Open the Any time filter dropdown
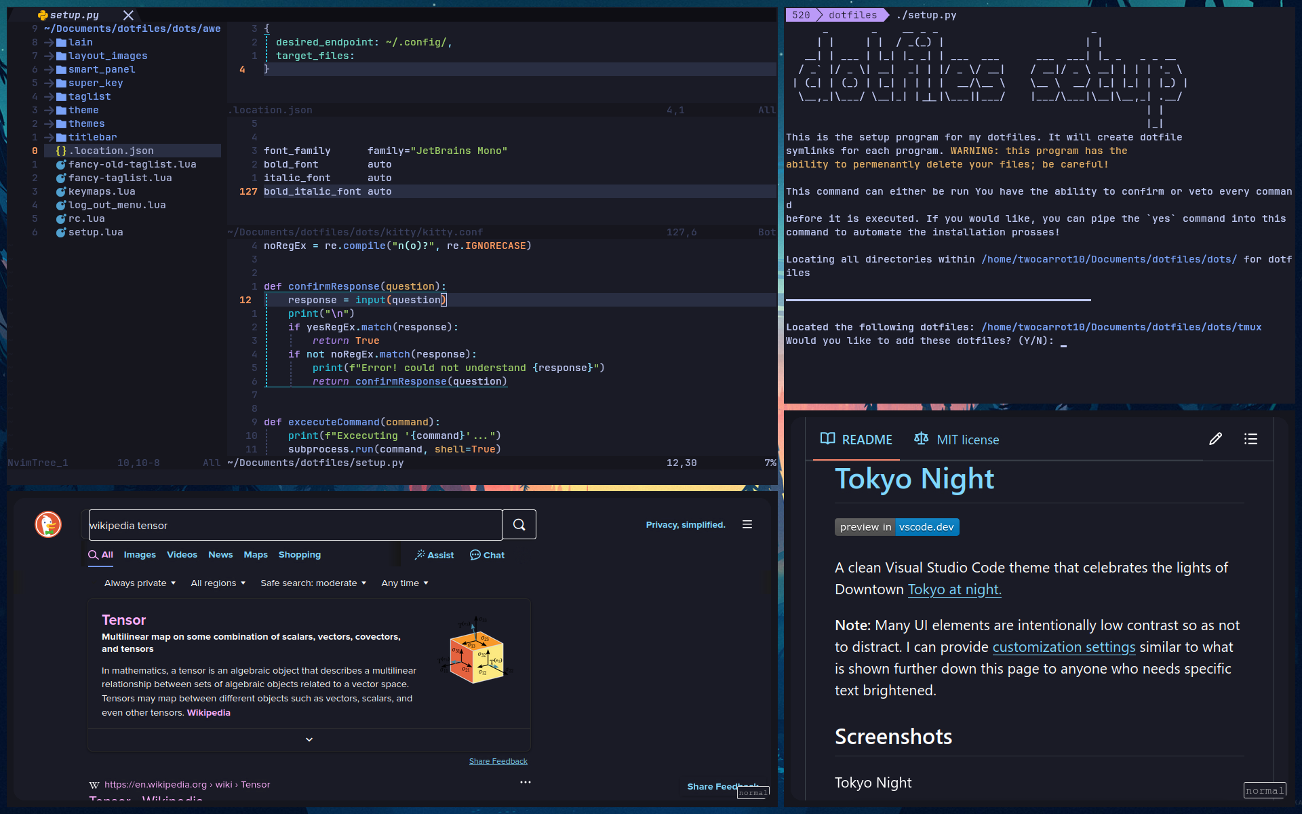1302x814 pixels. click(x=405, y=583)
